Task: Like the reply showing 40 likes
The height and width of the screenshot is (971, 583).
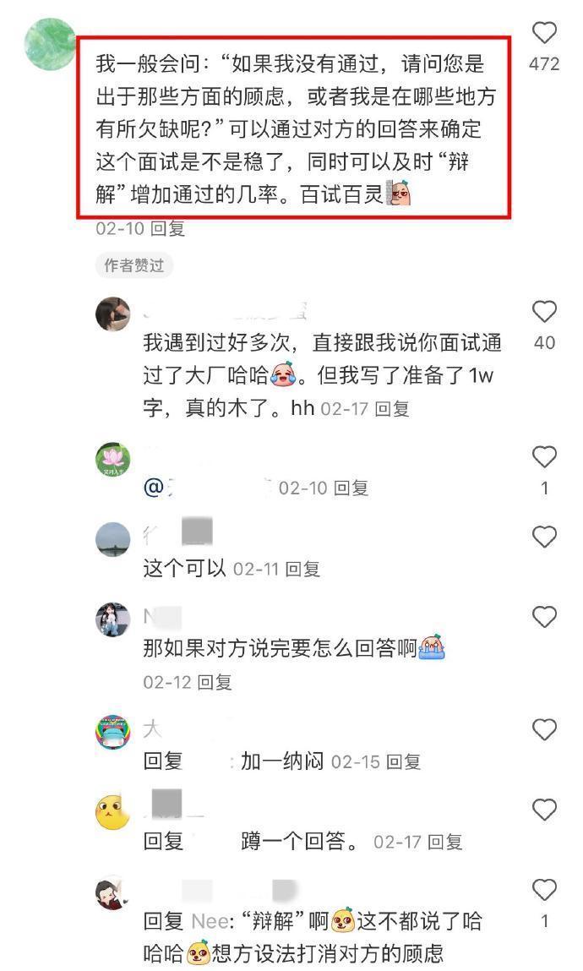Action: point(545,312)
